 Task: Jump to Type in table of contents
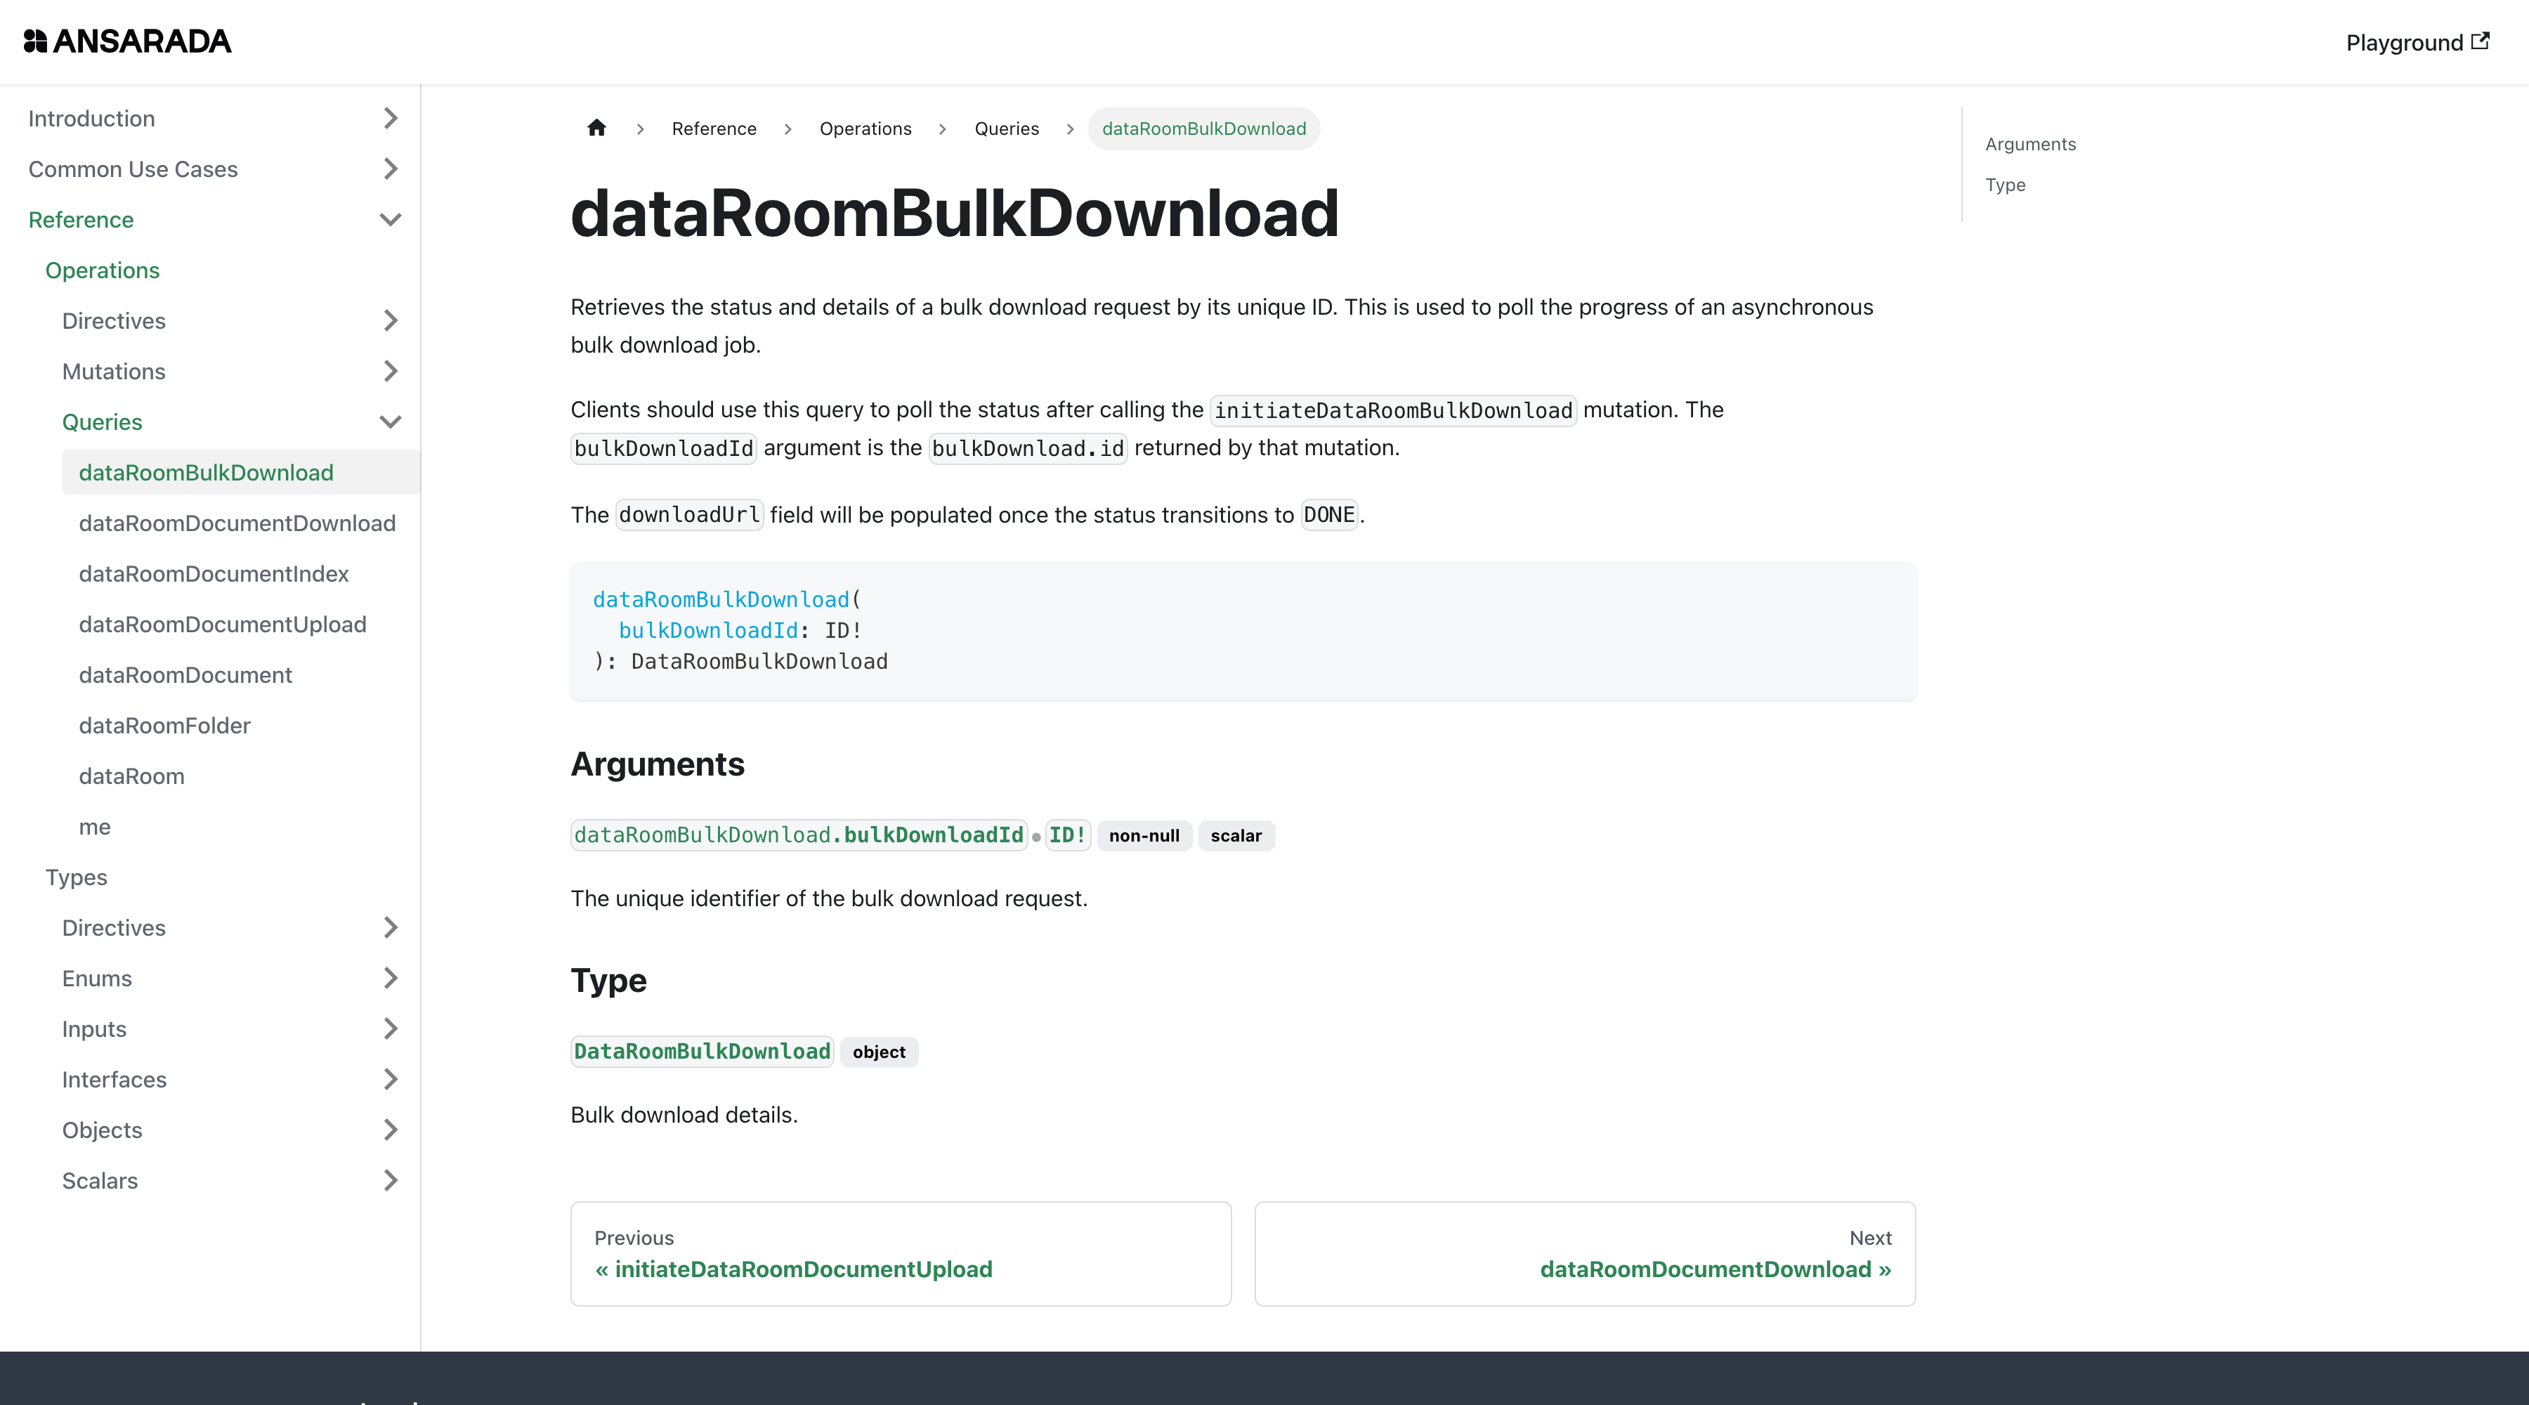tap(2005, 185)
